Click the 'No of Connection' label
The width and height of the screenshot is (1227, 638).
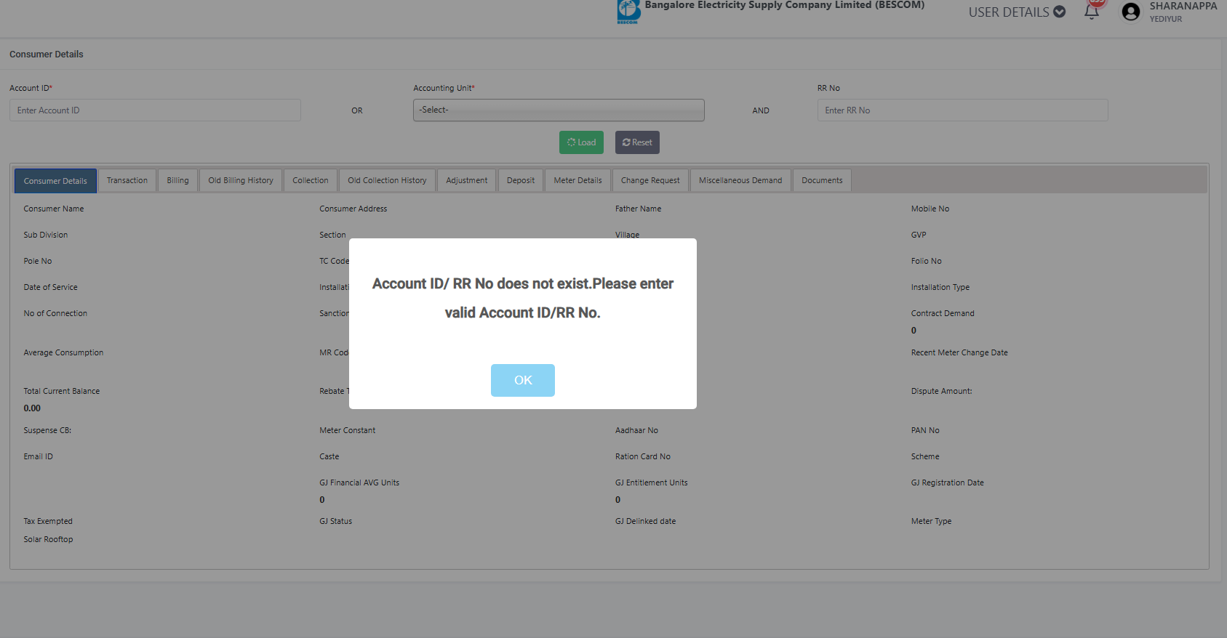tap(55, 313)
